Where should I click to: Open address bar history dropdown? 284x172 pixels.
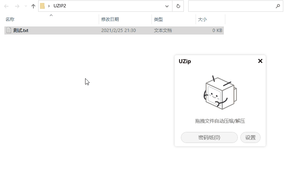pos(167,6)
